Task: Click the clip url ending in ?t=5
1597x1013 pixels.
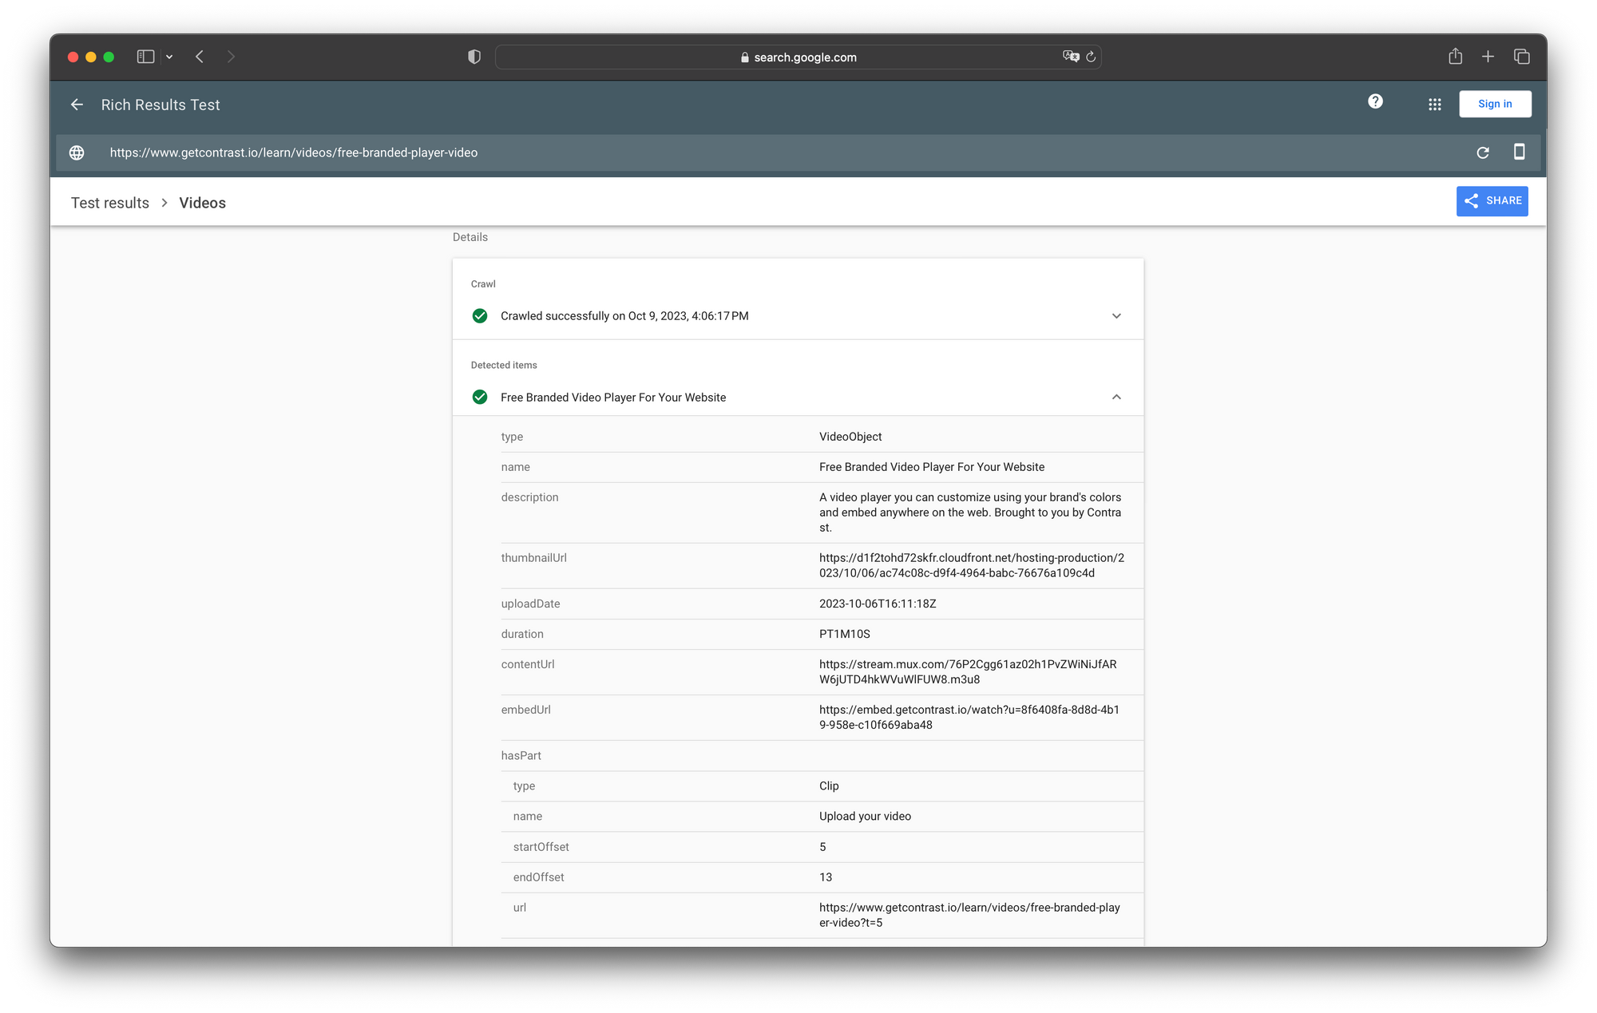Action: [969, 915]
